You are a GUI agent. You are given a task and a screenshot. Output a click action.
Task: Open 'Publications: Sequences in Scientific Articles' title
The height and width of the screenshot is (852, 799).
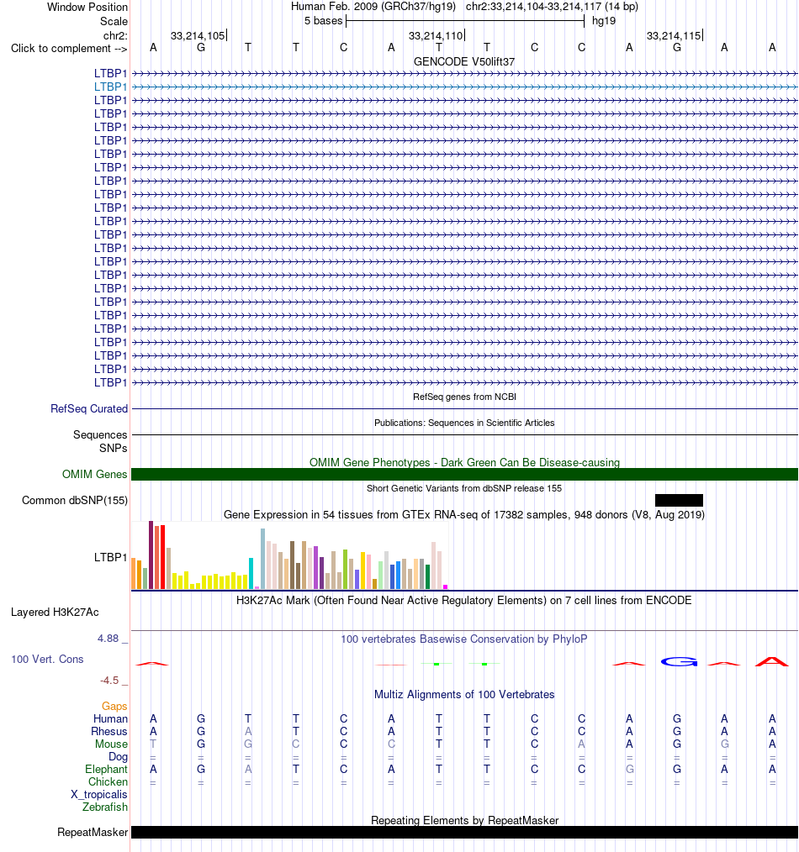(x=464, y=423)
